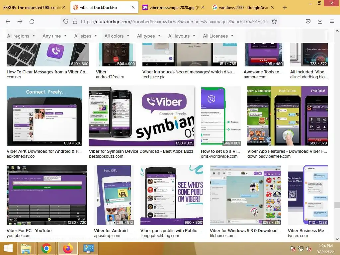
Task: Go back to the previous page
Action: tap(8, 22)
